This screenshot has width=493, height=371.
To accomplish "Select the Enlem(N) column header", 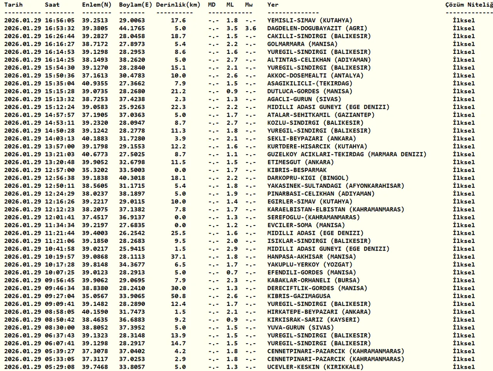I will [x=96, y=5].
